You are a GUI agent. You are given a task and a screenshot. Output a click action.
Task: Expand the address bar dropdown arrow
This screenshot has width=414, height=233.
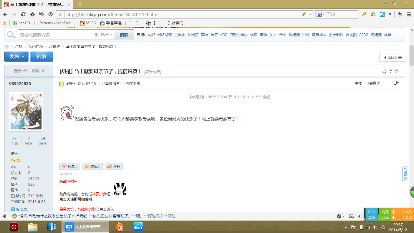(x=311, y=14)
